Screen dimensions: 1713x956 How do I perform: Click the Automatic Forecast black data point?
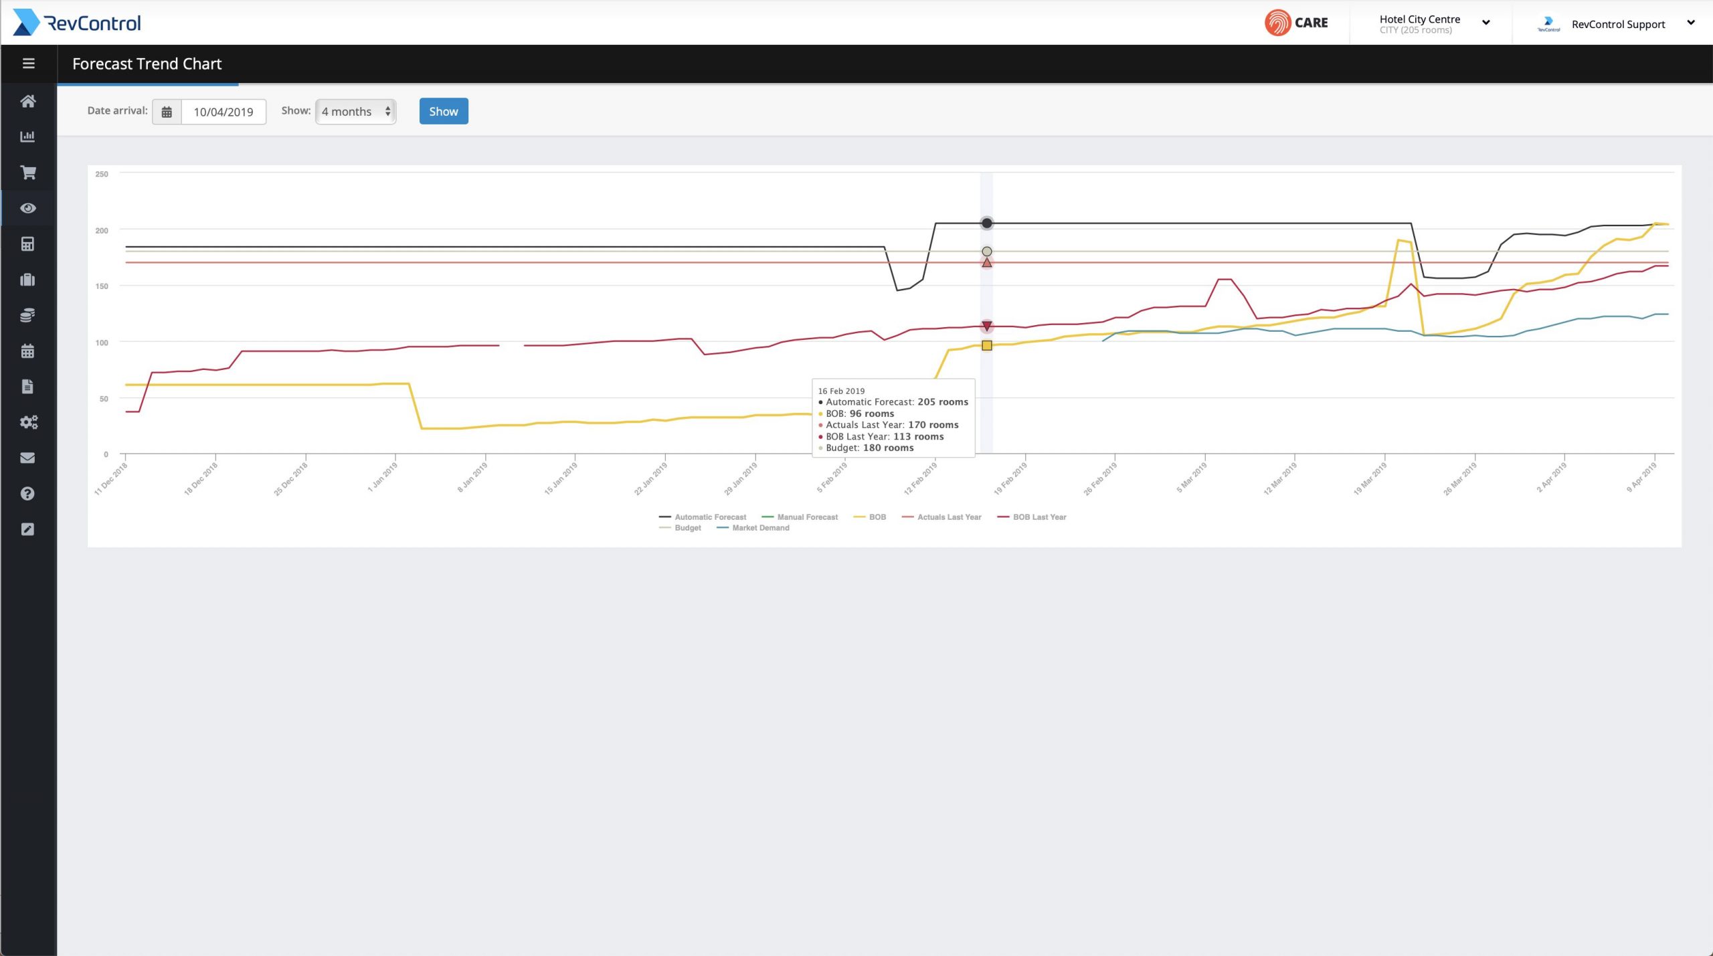click(986, 223)
